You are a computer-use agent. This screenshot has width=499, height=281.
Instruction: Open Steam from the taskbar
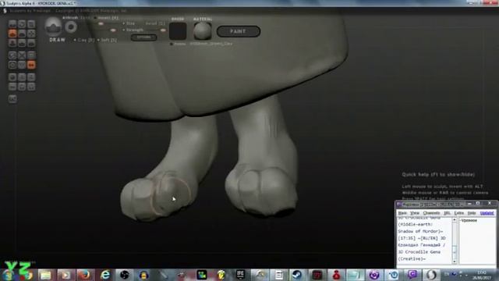point(297,275)
